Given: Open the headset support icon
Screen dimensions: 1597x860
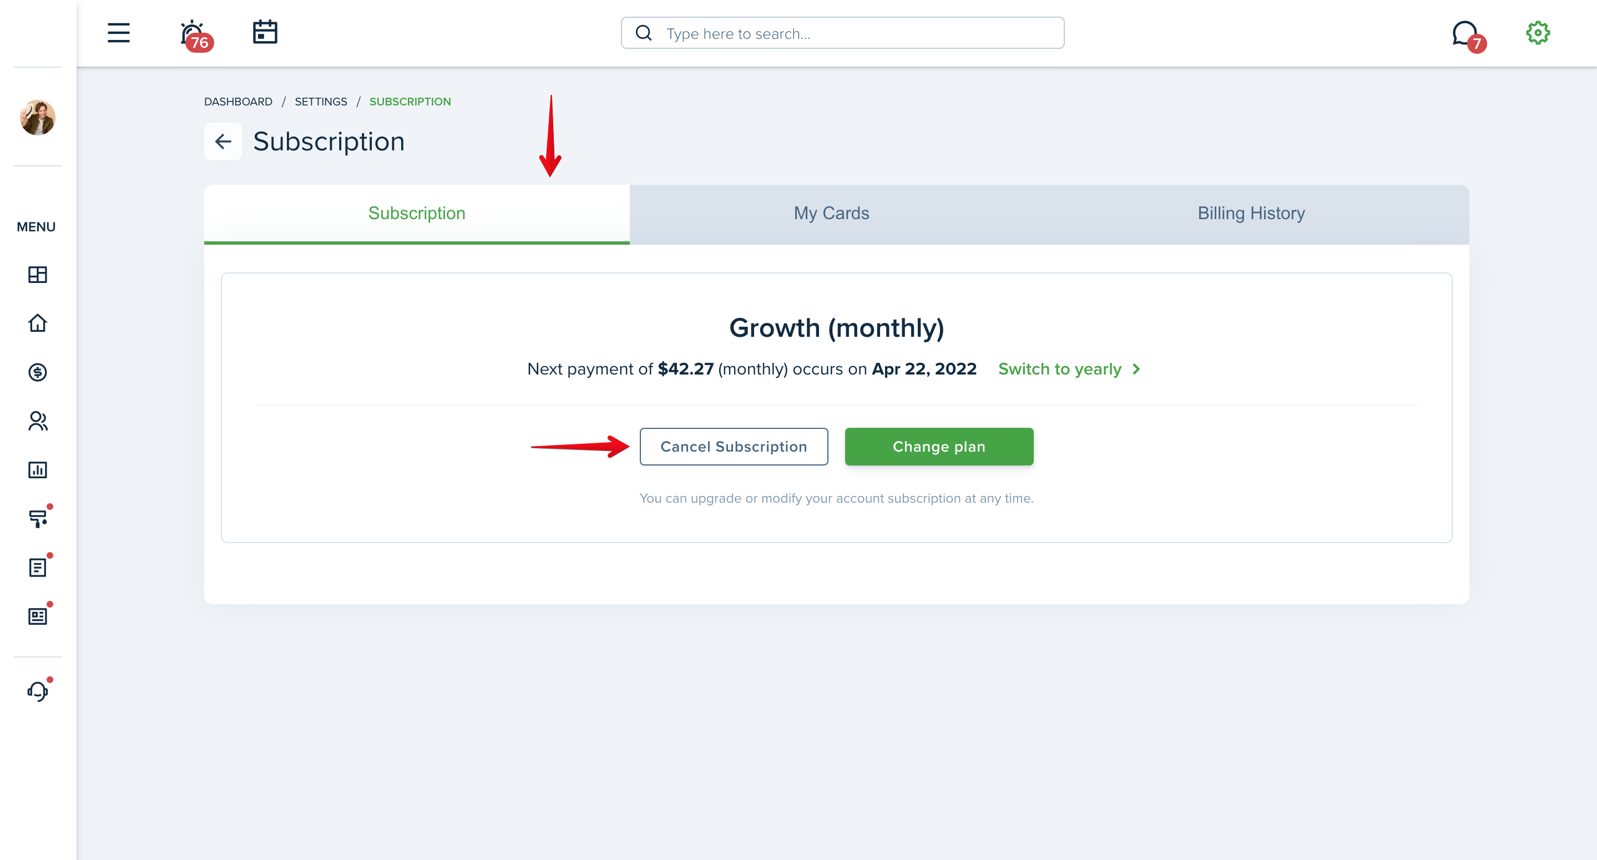Looking at the screenshot, I should pyautogui.click(x=39, y=690).
